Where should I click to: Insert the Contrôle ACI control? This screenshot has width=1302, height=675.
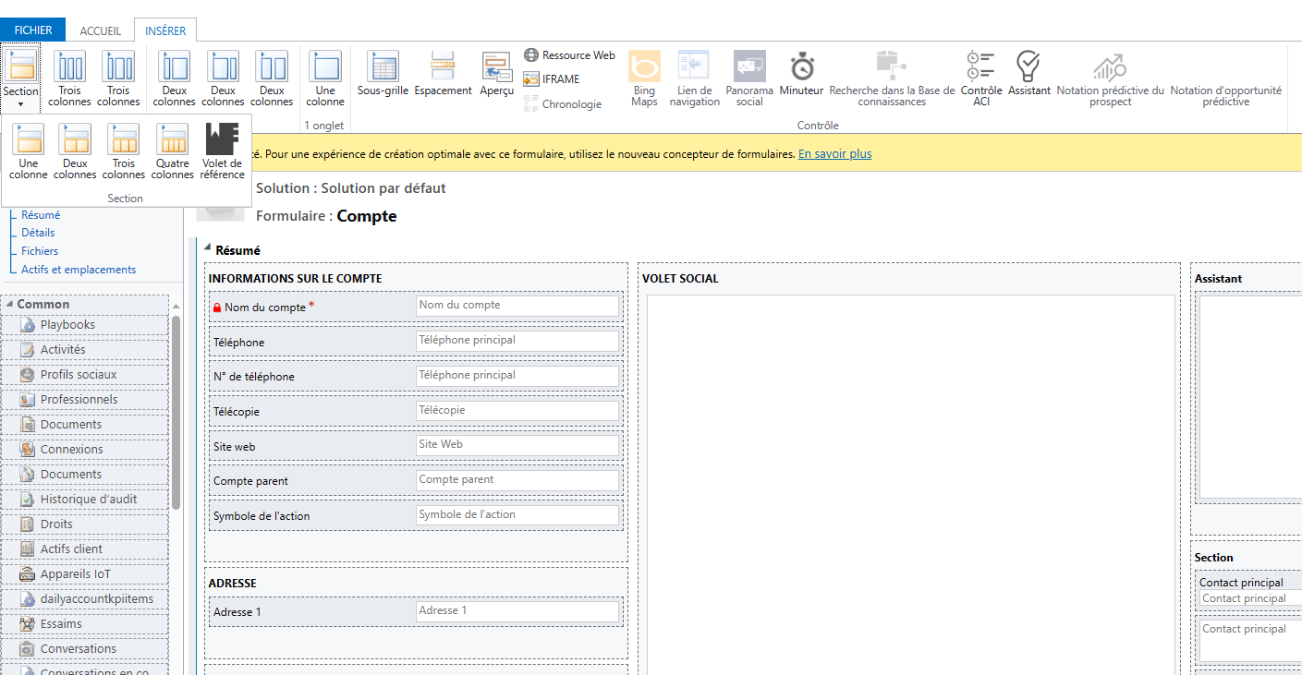click(981, 78)
